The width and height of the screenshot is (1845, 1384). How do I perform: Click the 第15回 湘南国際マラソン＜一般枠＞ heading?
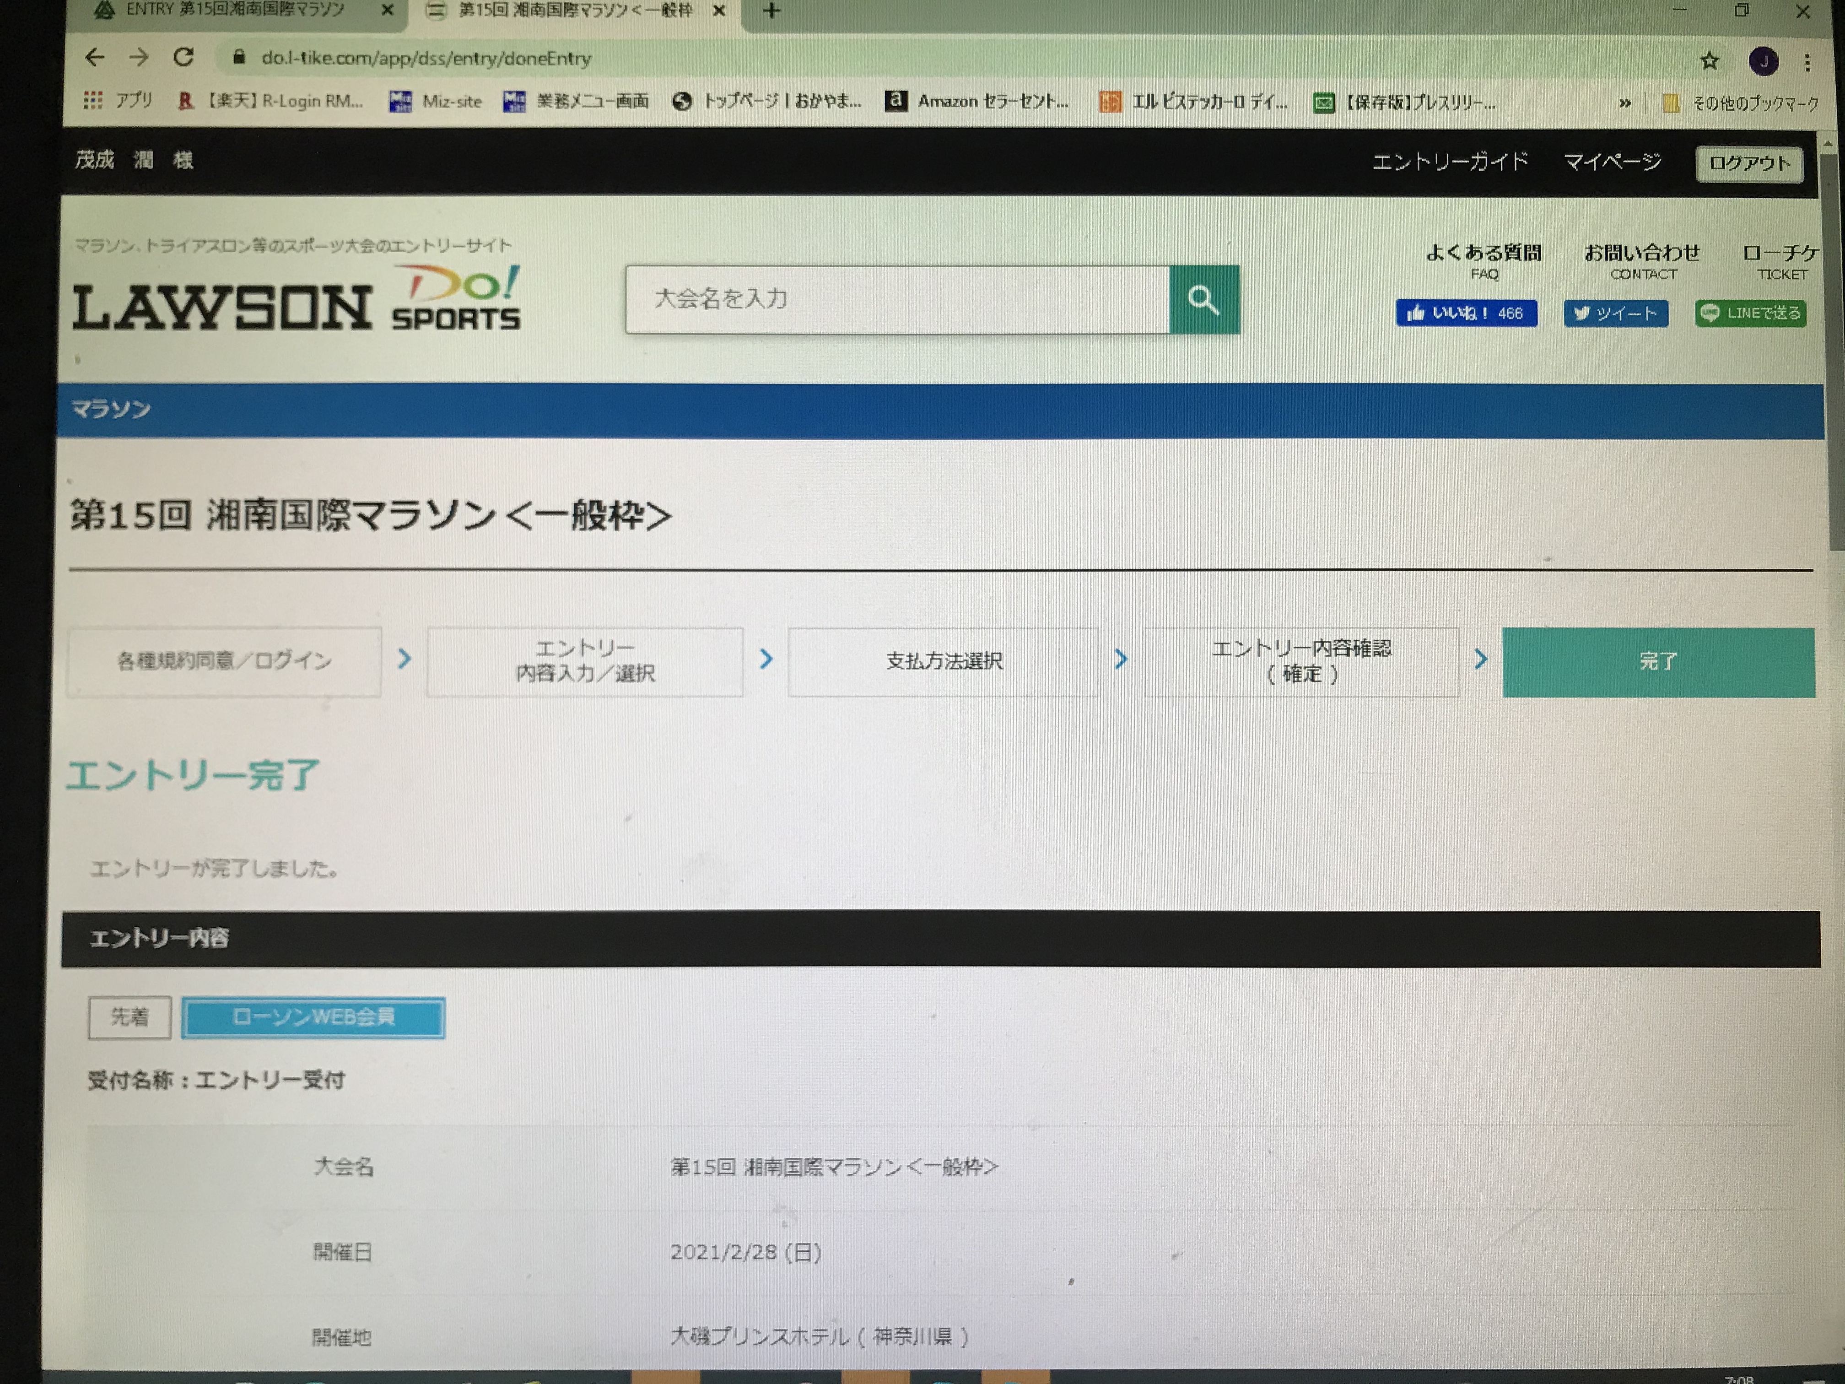click(x=370, y=515)
